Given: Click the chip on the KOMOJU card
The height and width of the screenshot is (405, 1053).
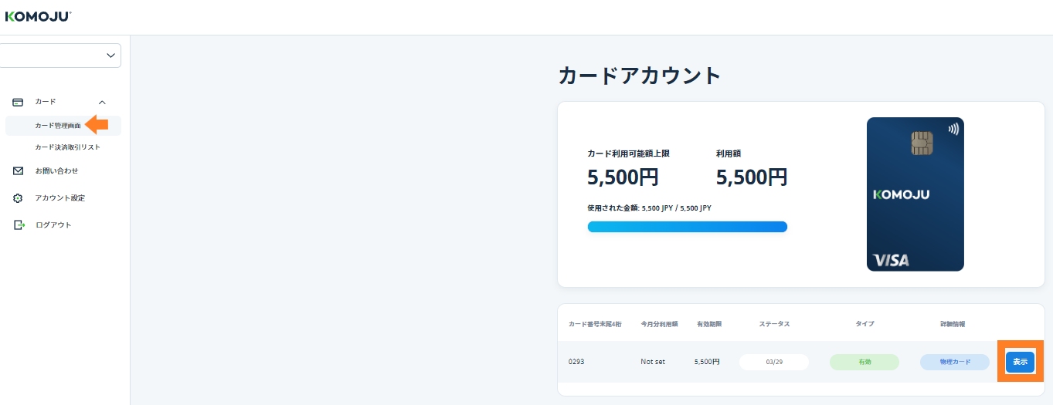Looking at the screenshot, I should coord(922,143).
